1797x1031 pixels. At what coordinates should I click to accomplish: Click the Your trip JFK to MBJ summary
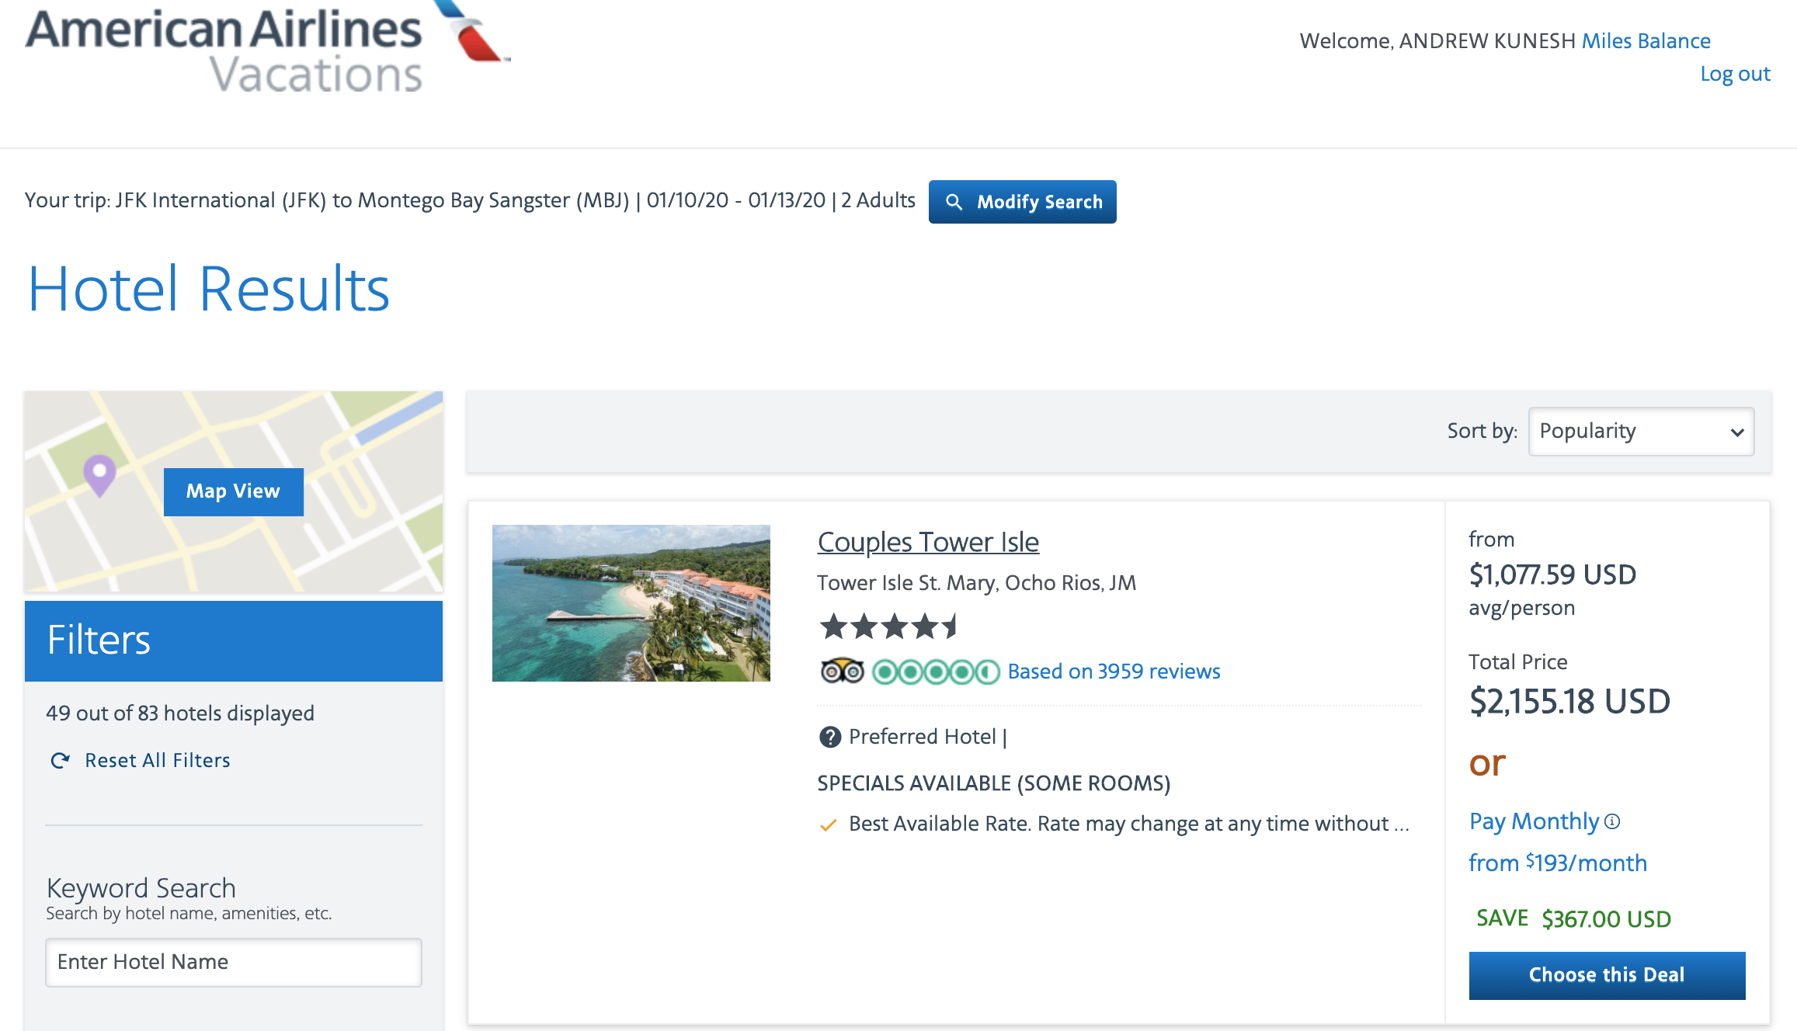470,200
